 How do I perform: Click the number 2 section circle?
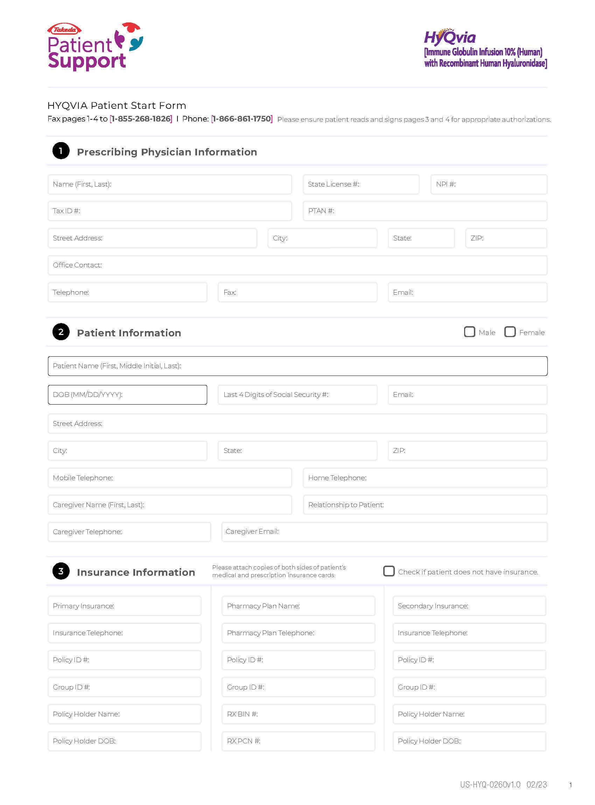61,332
